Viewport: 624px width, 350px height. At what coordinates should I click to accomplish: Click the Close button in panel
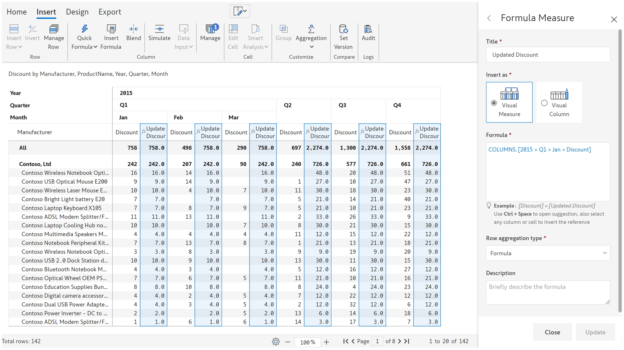[552, 332]
